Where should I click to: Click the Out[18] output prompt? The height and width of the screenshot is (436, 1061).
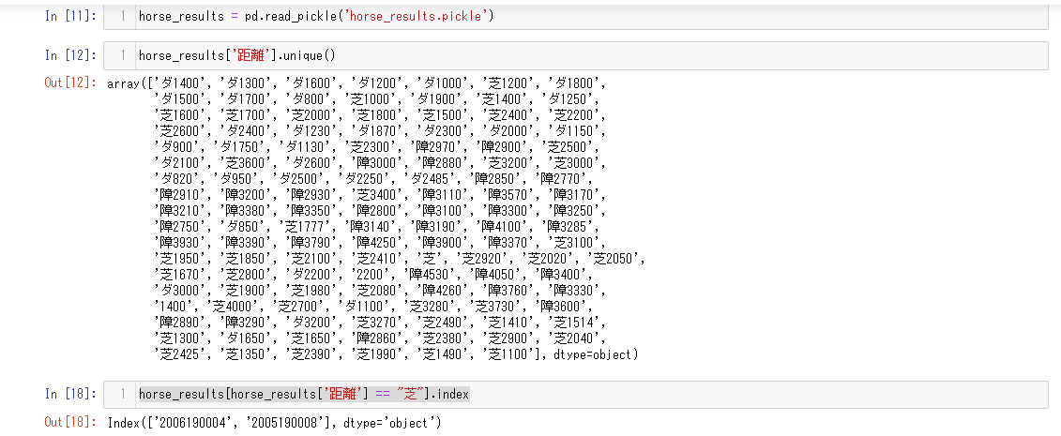[x=70, y=423]
